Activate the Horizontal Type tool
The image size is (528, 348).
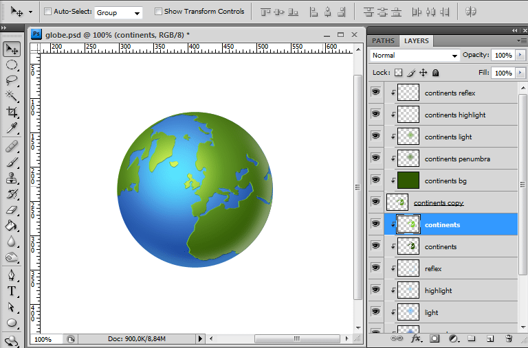tap(12, 291)
